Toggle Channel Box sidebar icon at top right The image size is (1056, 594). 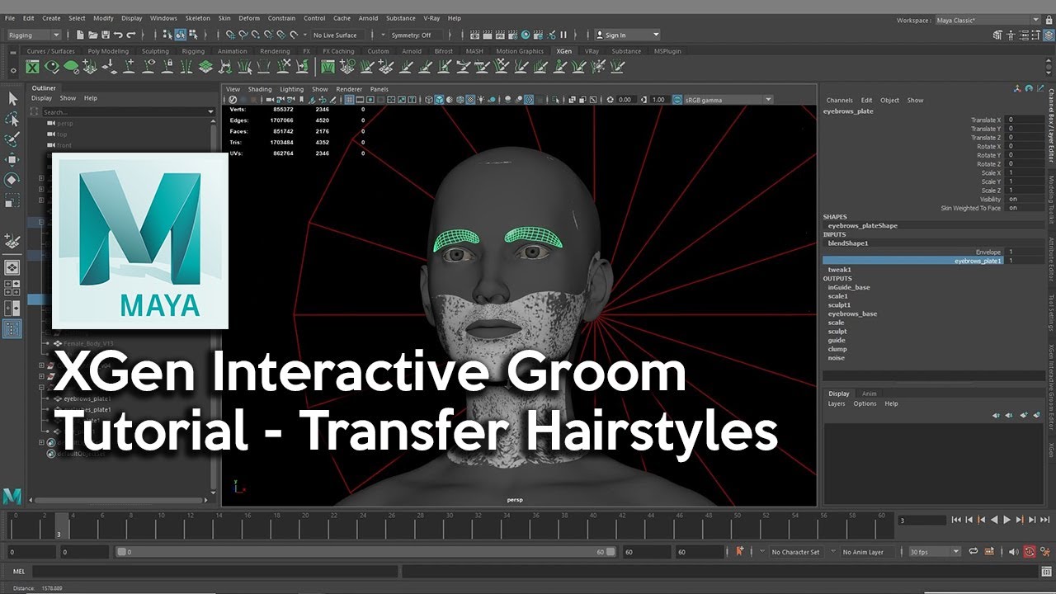coord(1049,35)
